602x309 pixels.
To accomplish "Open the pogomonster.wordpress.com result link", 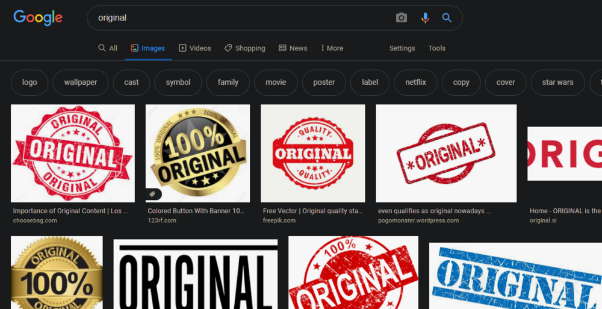I will (418, 220).
